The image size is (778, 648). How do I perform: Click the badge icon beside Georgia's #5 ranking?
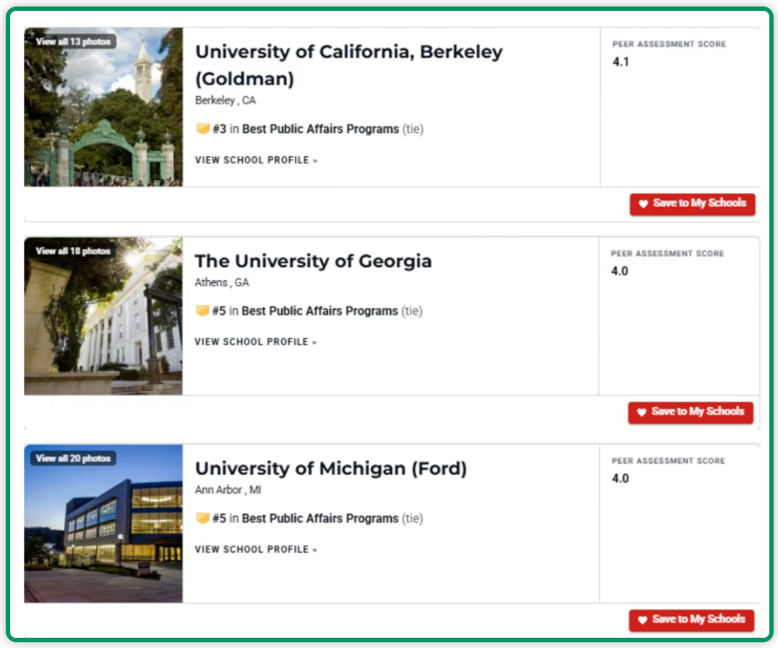[x=202, y=311]
